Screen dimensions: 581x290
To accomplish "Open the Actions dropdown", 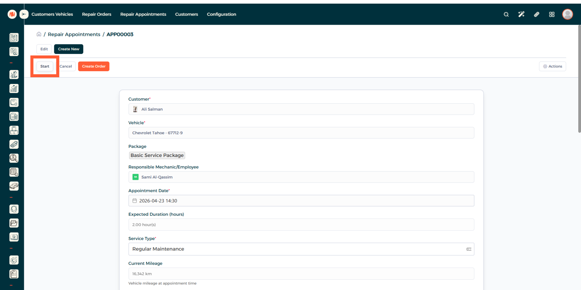I will pos(552,66).
